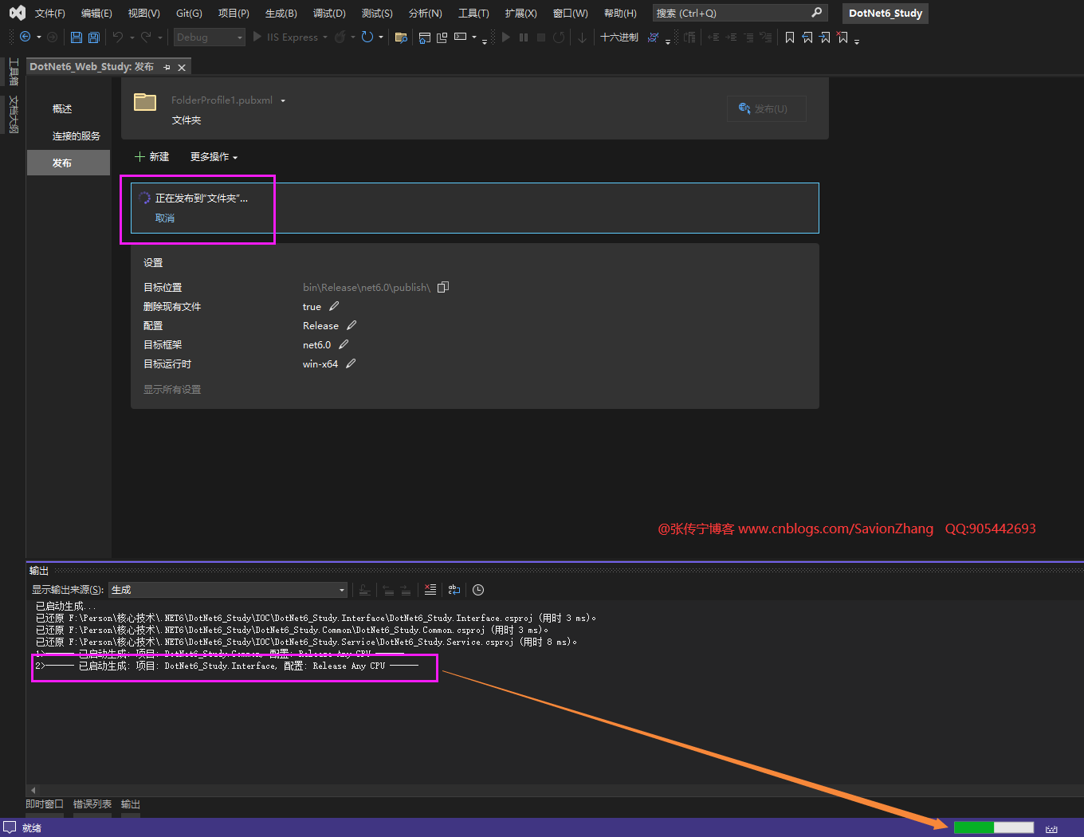1084x837 pixels.
Task: Edit the Release configuration pencil icon
Action: 352,325
